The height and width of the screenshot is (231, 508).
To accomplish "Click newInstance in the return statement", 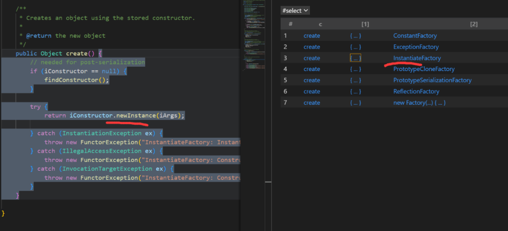I will (x=135, y=116).
